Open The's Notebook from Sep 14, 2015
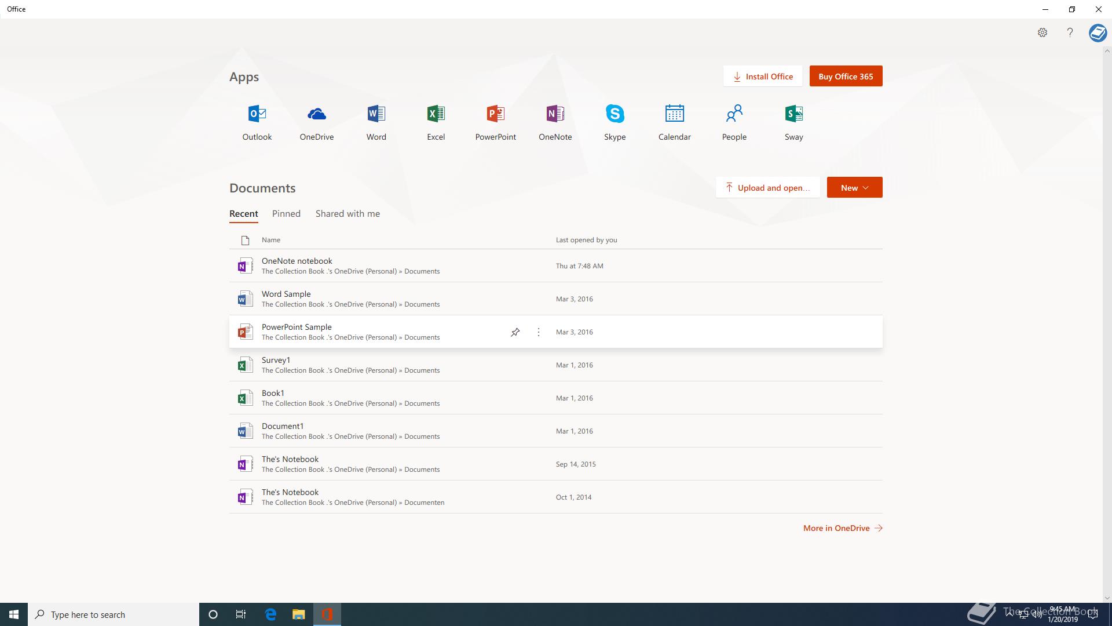The width and height of the screenshot is (1112, 626). pos(556,464)
